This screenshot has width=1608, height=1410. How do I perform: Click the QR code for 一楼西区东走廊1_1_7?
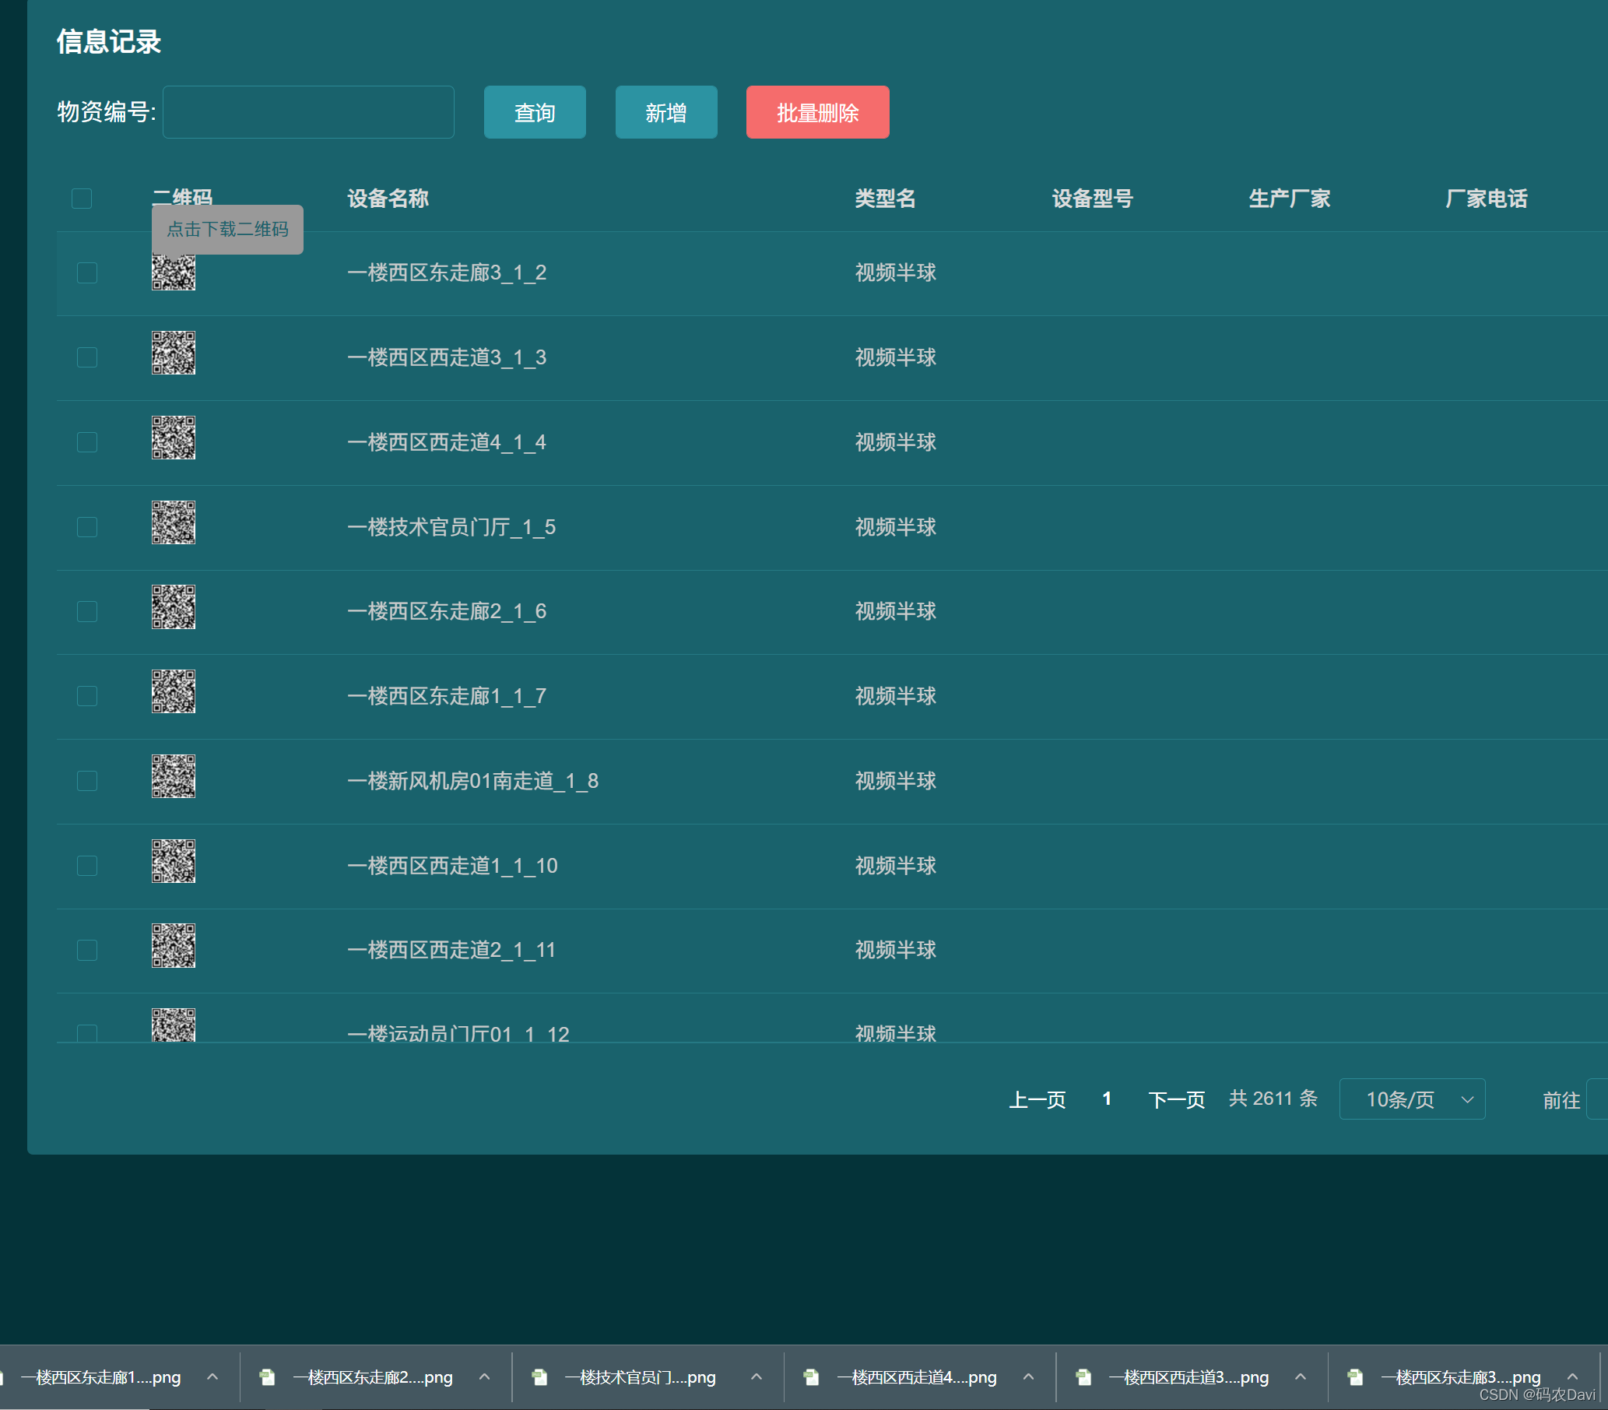click(x=173, y=691)
